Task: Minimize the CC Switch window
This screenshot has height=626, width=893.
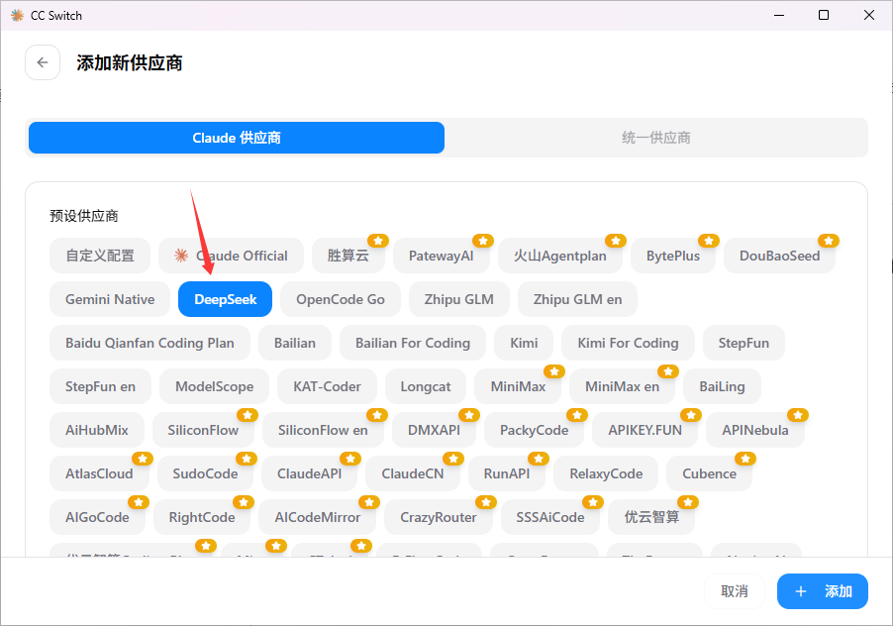Action: [779, 16]
